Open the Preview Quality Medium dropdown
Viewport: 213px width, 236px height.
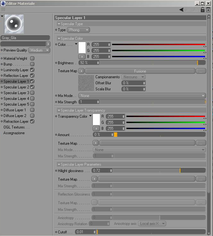click(39, 50)
